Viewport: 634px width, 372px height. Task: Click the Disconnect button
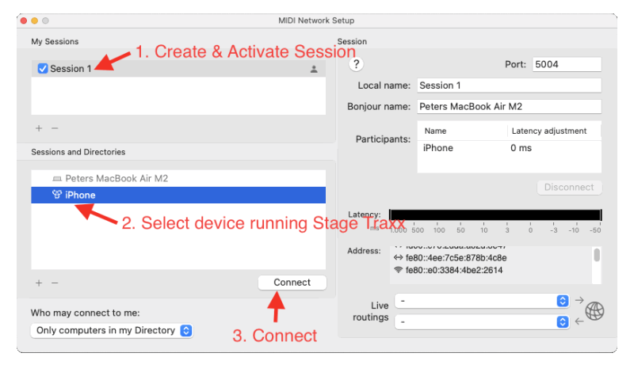569,188
